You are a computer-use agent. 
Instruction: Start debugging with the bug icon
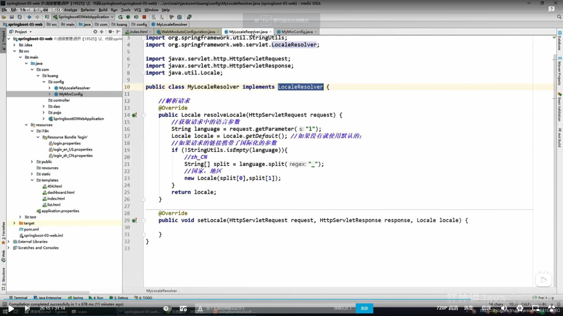click(x=128, y=17)
